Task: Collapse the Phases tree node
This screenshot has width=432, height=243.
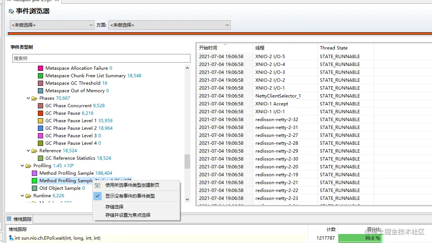Action: pyautogui.click(x=28, y=98)
